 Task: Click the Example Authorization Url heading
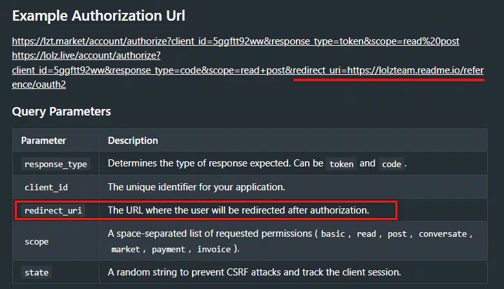98,14
